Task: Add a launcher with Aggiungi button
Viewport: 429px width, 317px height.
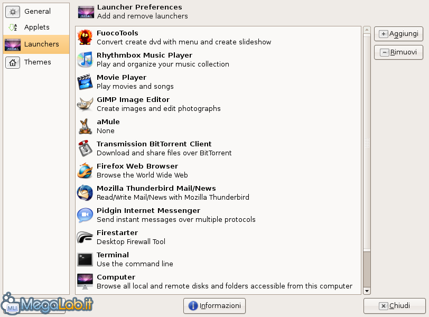Action: coord(398,34)
